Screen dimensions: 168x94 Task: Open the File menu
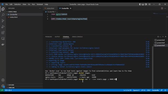click(6, 4)
